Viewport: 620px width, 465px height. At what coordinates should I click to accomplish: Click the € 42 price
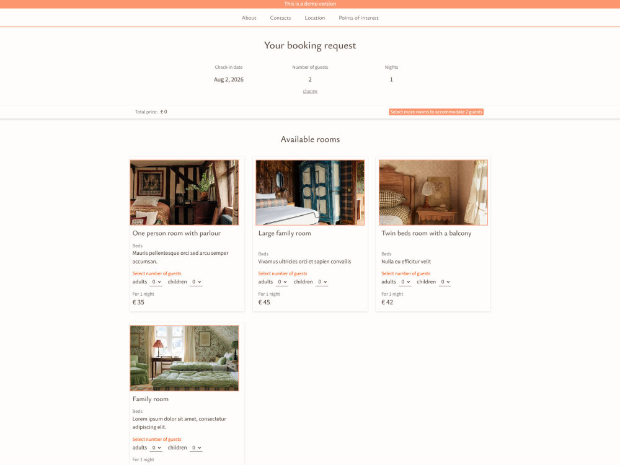click(387, 302)
